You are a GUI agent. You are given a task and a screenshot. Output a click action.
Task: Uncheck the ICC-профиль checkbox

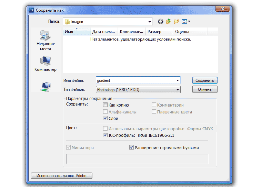[105, 135]
